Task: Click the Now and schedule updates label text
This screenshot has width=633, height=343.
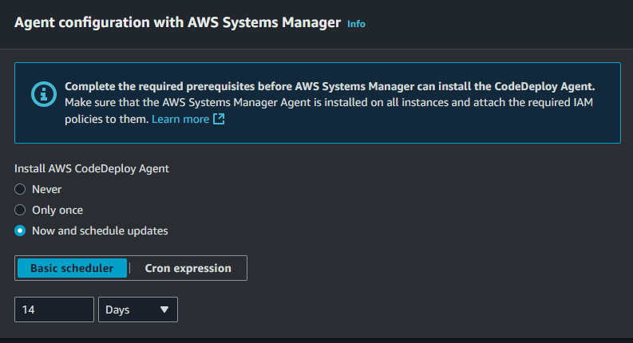Action: (100, 231)
